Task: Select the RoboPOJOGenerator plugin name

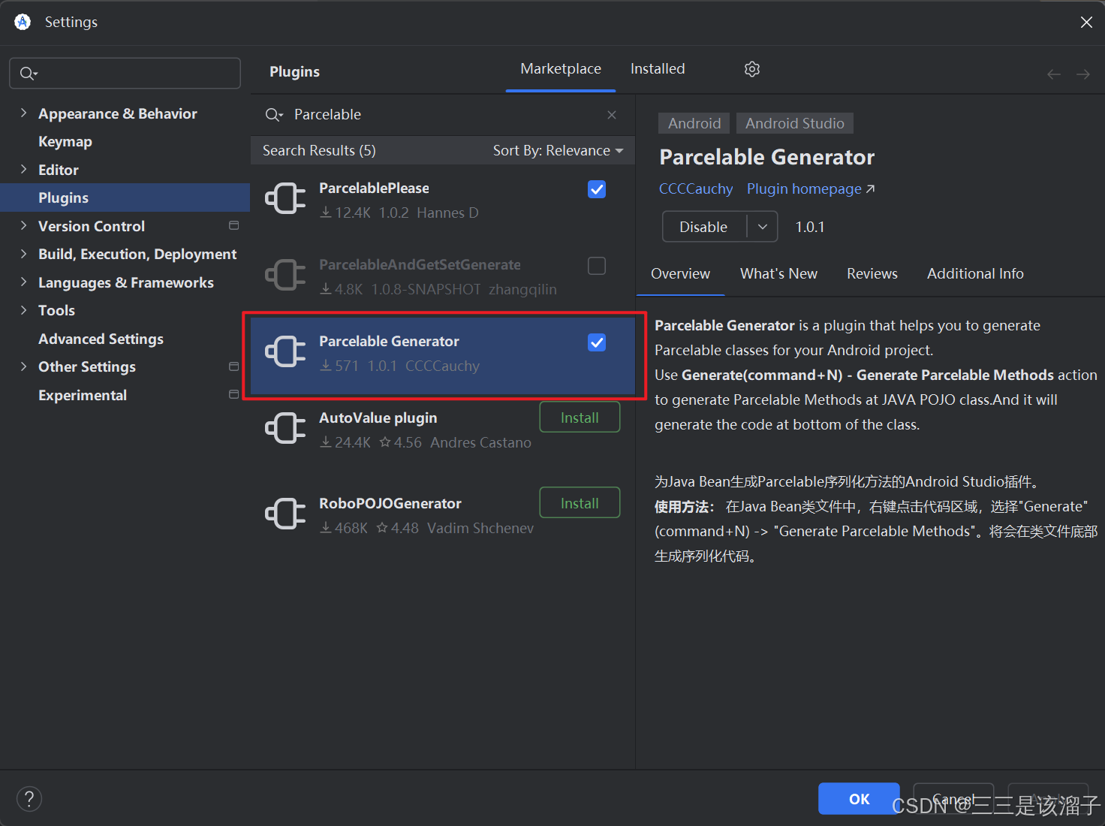Action: [x=390, y=504]
